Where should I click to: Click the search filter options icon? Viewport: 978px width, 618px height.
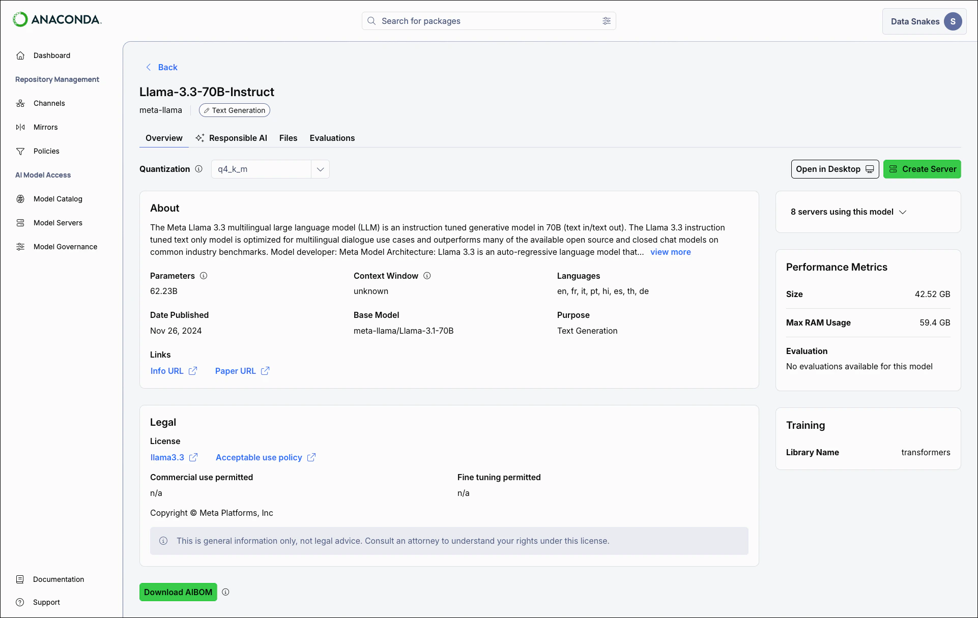(x=606, y=21)
